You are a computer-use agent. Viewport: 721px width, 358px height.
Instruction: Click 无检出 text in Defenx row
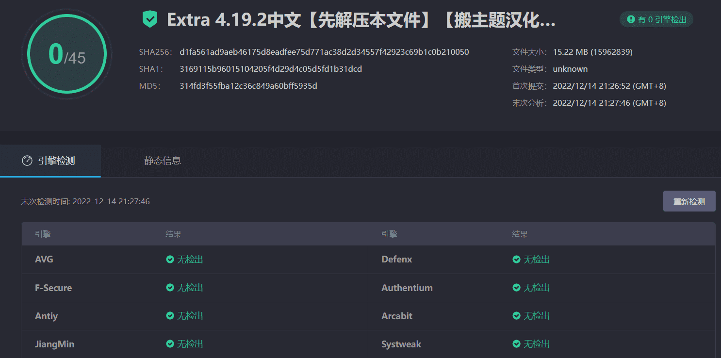[537, 260]
